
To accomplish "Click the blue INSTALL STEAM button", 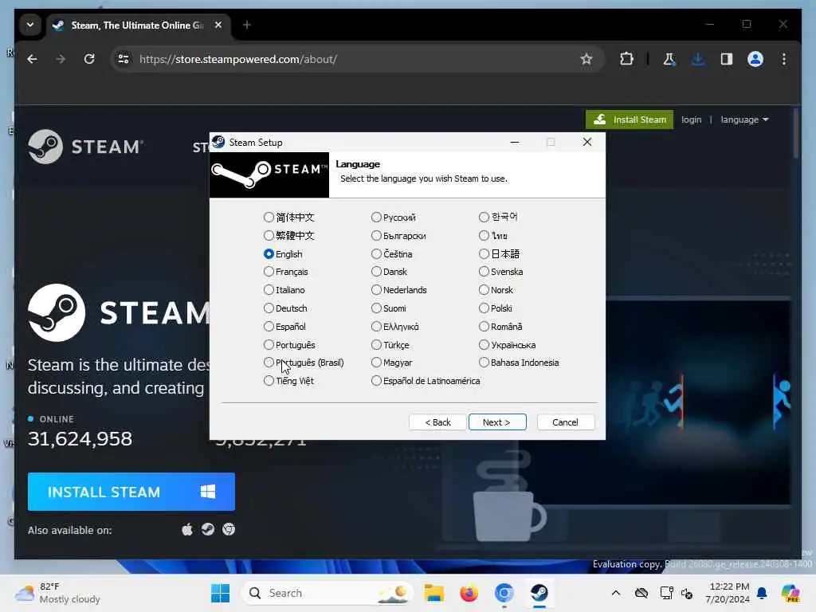I will click(x=131, y=492).
